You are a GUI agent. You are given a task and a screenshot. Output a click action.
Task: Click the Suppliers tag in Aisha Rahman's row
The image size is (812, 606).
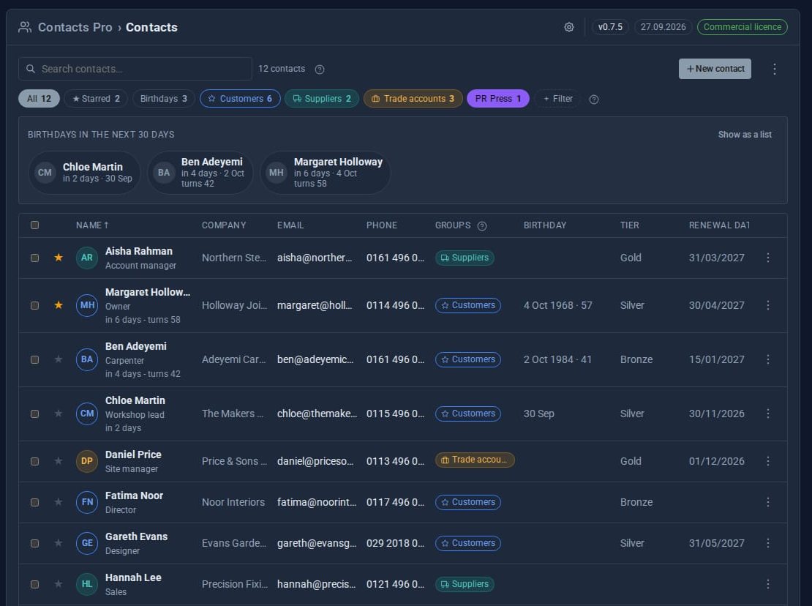coord(465,258)
